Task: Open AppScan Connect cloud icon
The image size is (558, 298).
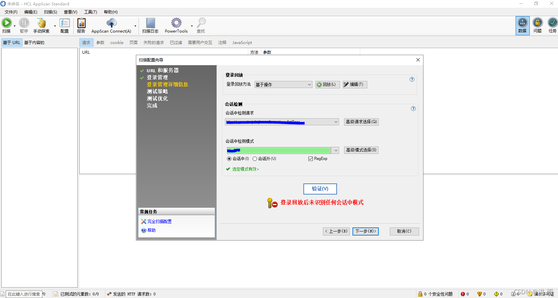Action: 111,23
